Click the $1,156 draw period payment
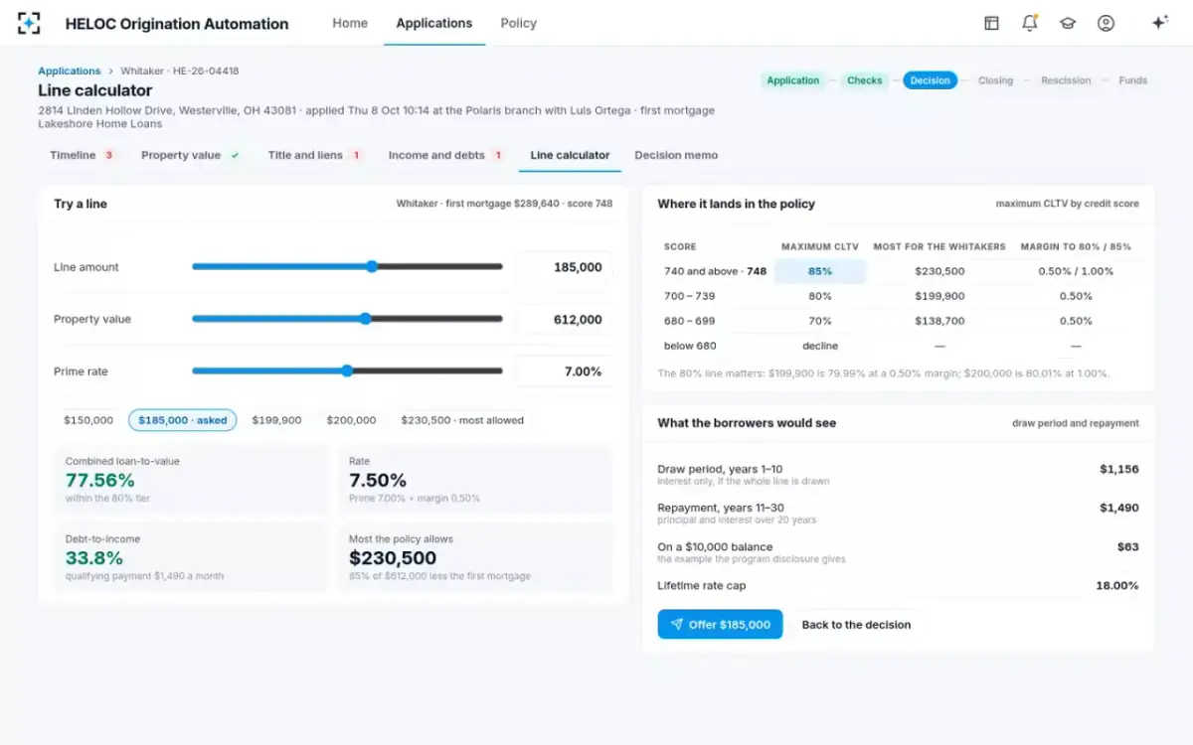This screenshot has width=1193, height=745. click(1119, 469)
